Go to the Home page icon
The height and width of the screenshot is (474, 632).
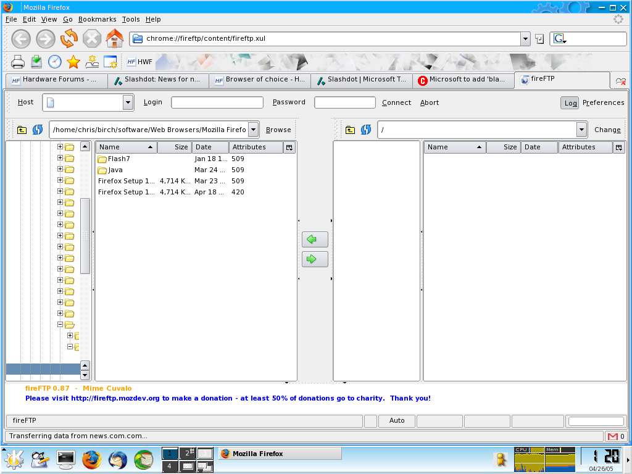pyautogui.click(x=114, y=38)
